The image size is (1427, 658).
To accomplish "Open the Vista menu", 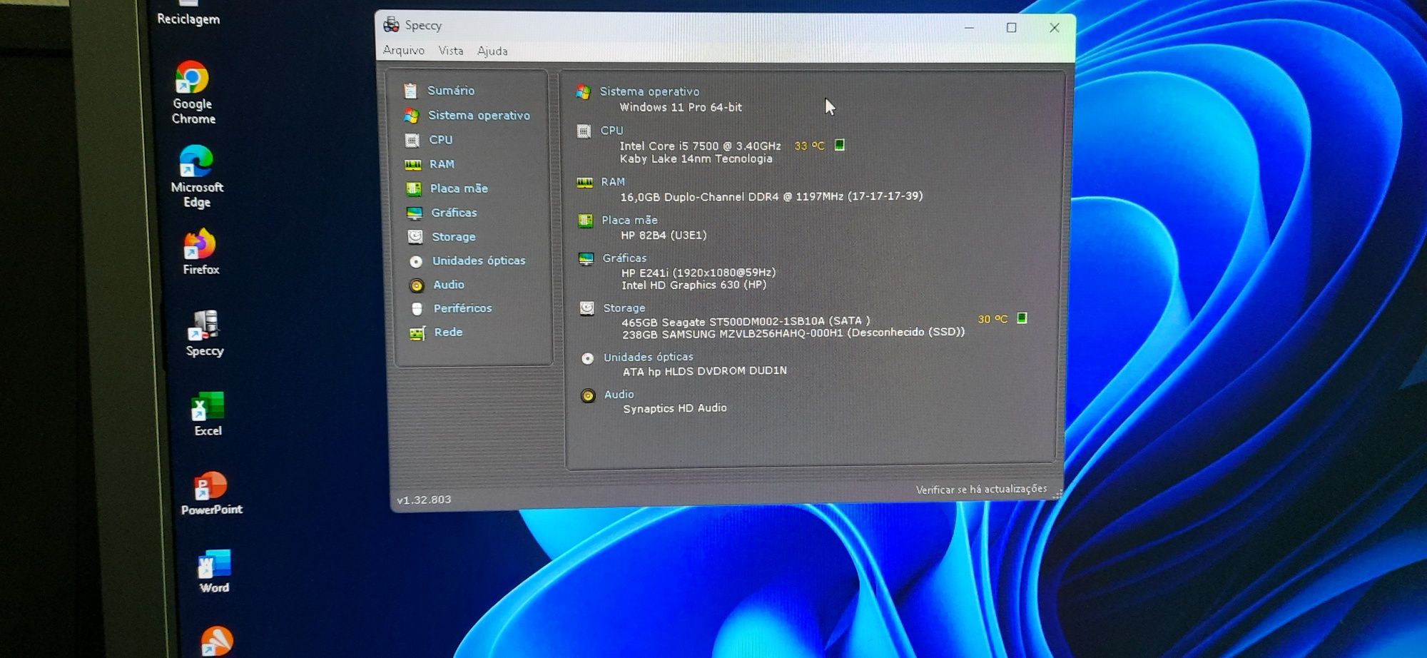I will point(451,51).
